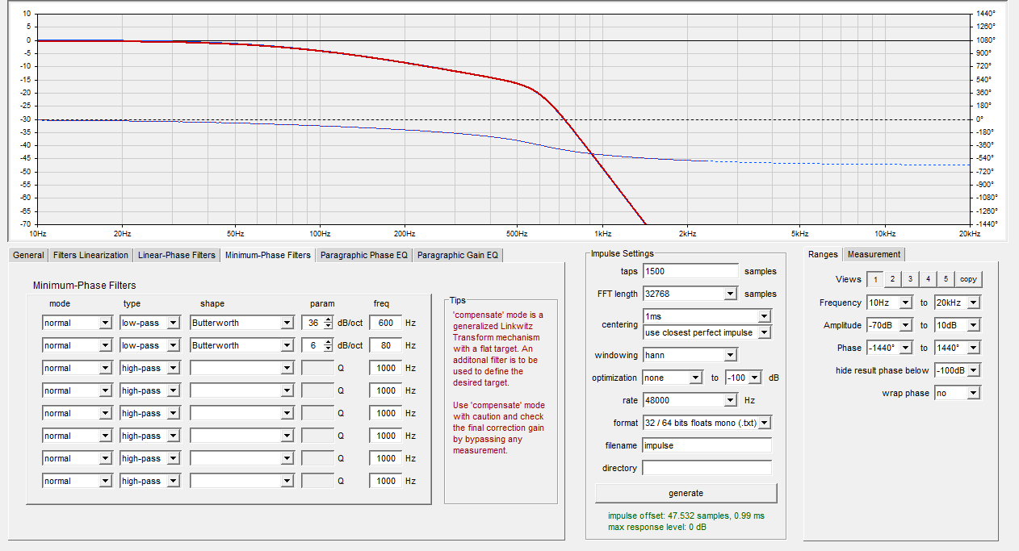1019x551 pixels.
Task: Open 'use closest perfect impulse' dropdown
Action: tap(707, 332)
